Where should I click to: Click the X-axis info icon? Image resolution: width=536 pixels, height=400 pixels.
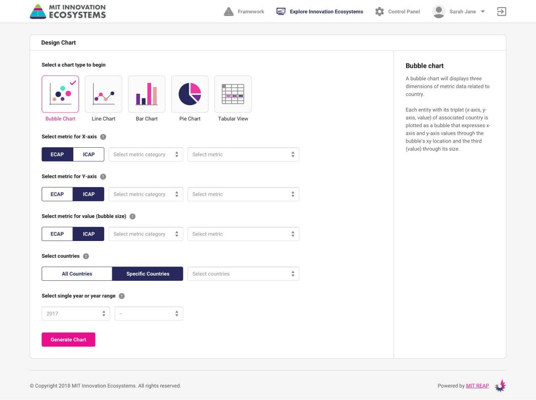click(103, 137)
